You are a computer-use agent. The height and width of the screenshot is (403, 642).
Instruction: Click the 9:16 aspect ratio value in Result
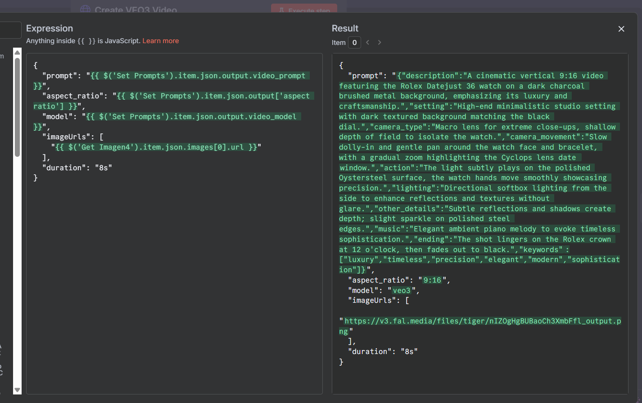pos(432,280)
